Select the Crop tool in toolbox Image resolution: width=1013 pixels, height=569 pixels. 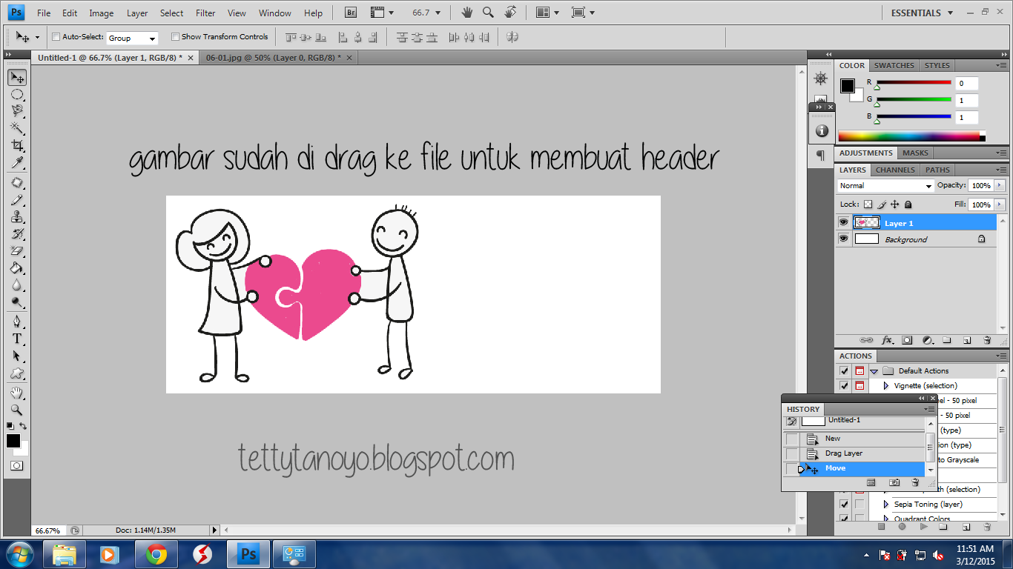[x=16, y=145]
